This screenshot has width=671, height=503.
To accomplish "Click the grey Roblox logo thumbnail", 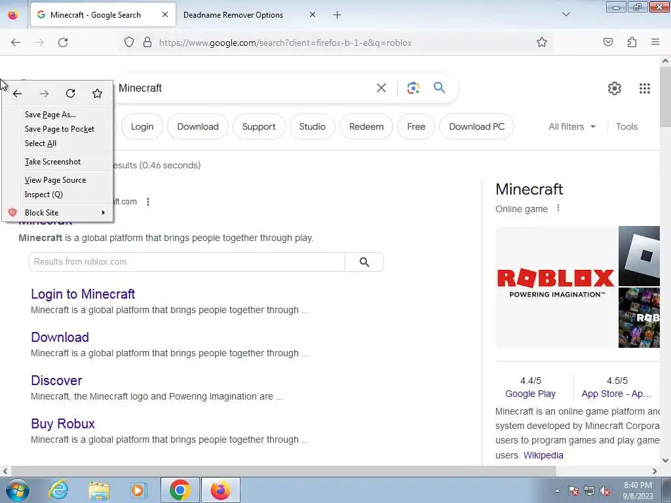I will pyautogui.click(x=640, y=256).
